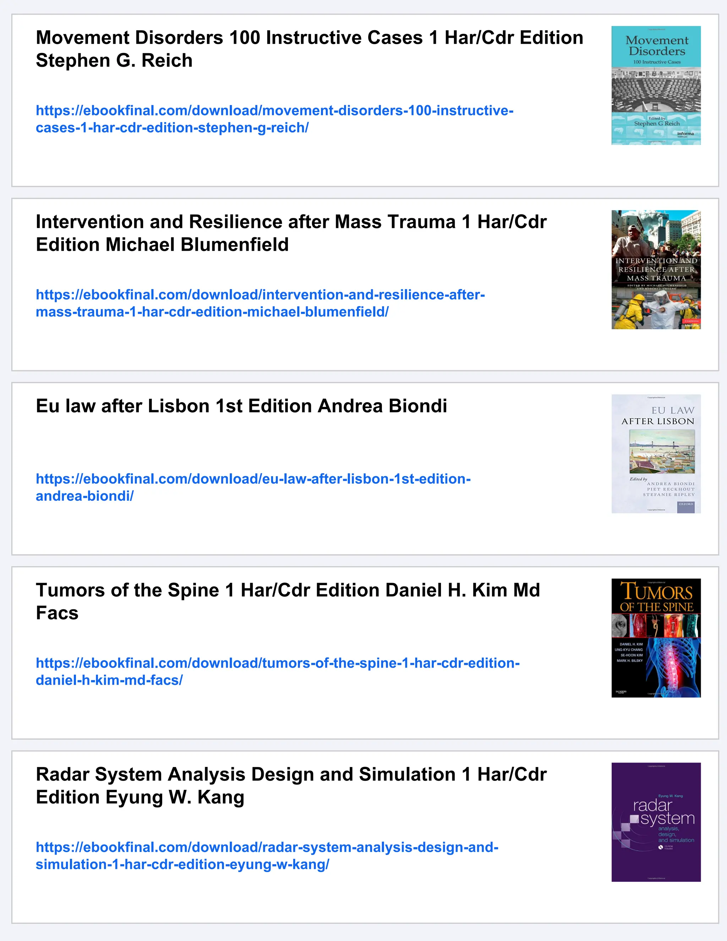Click the Movement Disorders 100 Instructive Cases title

pyautogui.click(x=309, y=49)
